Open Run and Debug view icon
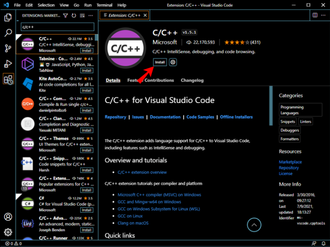Screen dimensions: 330x247 coord(8,64)
